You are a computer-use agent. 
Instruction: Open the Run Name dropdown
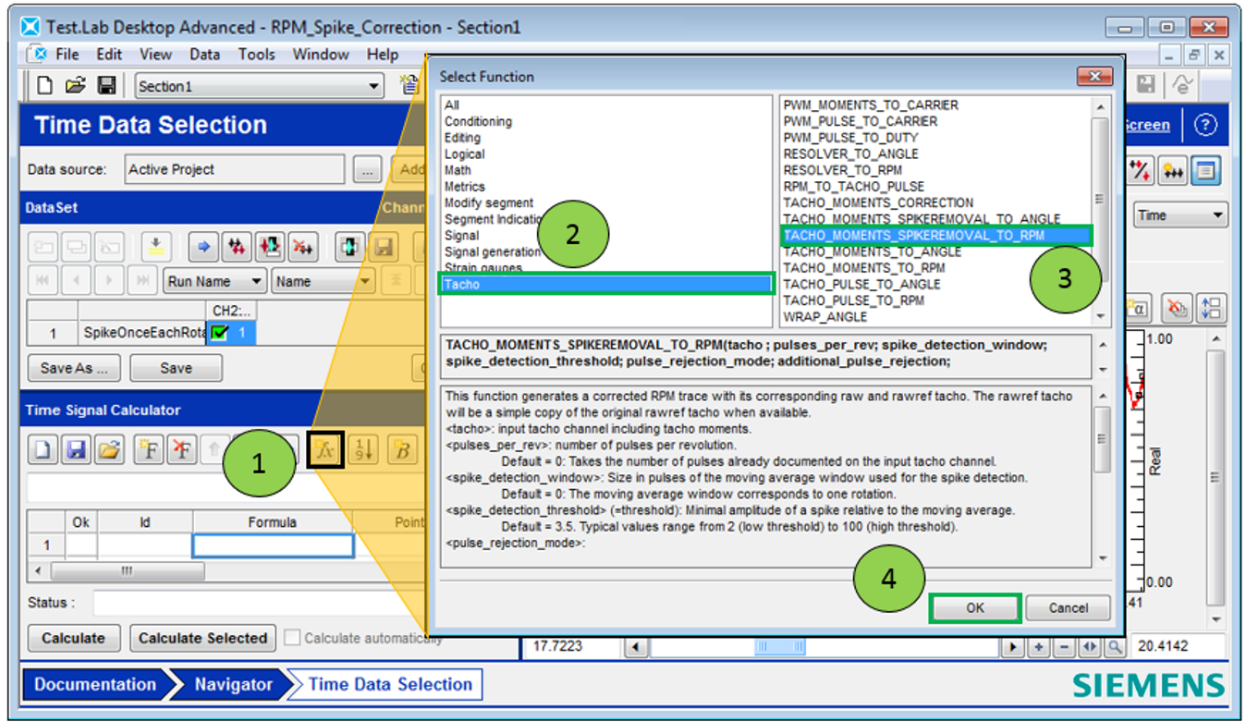[x=214, y=281]
